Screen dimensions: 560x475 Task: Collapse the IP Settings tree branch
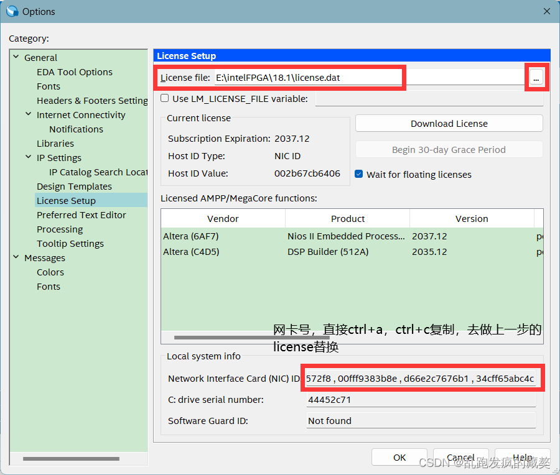(x=28, y=157)
